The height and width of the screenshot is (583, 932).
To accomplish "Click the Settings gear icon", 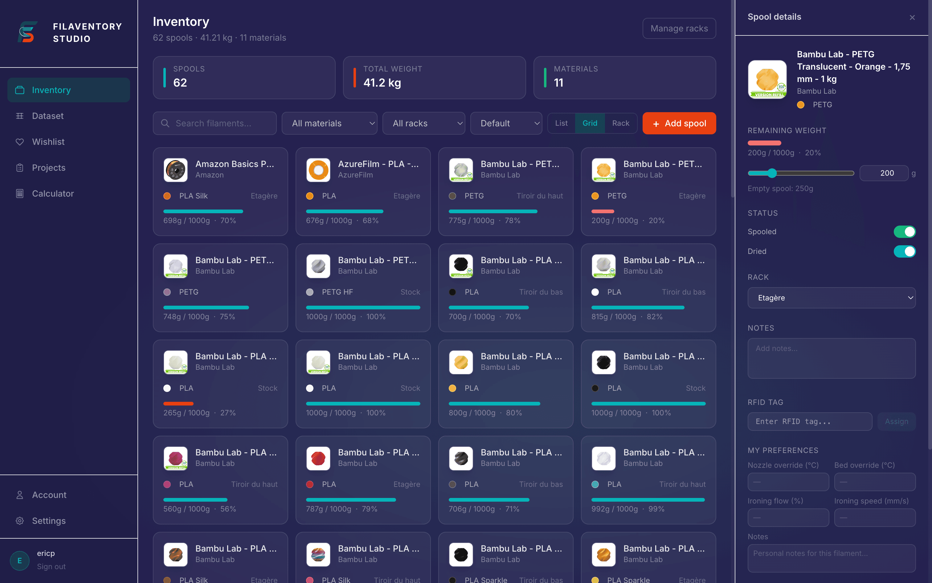I will coord(20,520).
